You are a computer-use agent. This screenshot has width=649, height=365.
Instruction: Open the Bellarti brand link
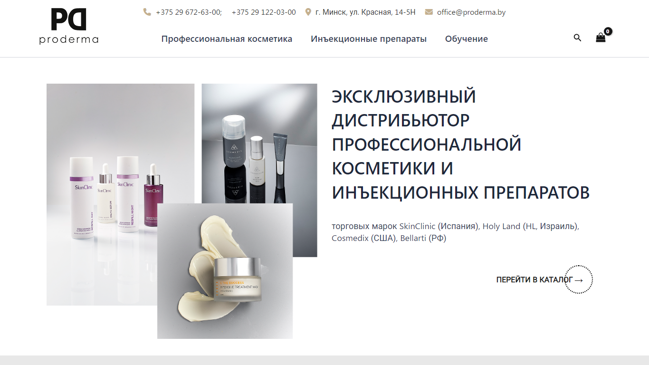point(413,238)
